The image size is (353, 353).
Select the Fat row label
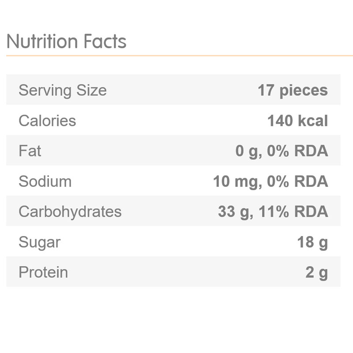pos(30,151)
